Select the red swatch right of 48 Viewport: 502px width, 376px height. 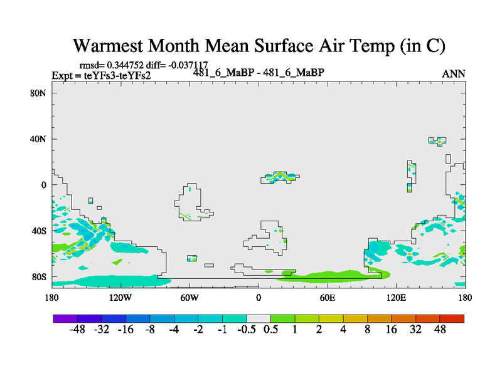452,318
